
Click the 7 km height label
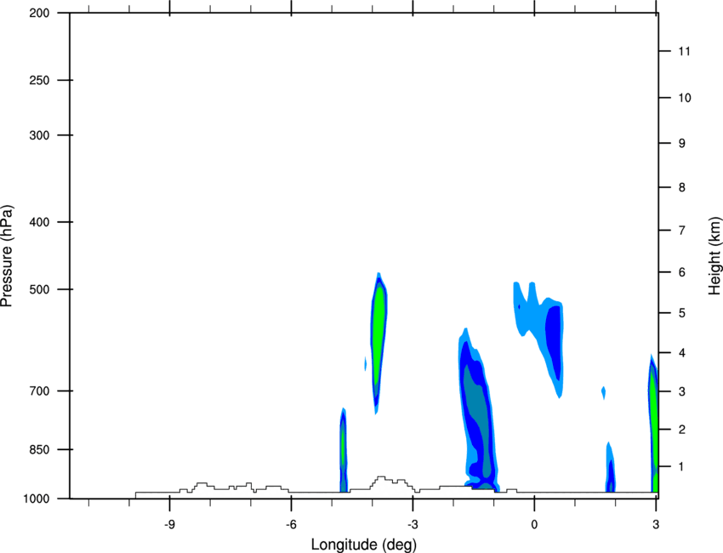(x=682, y=231)
